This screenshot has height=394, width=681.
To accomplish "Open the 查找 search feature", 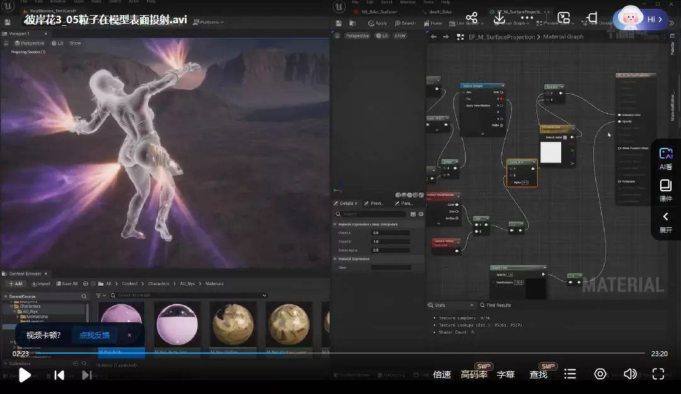I will tap(538, 374).
